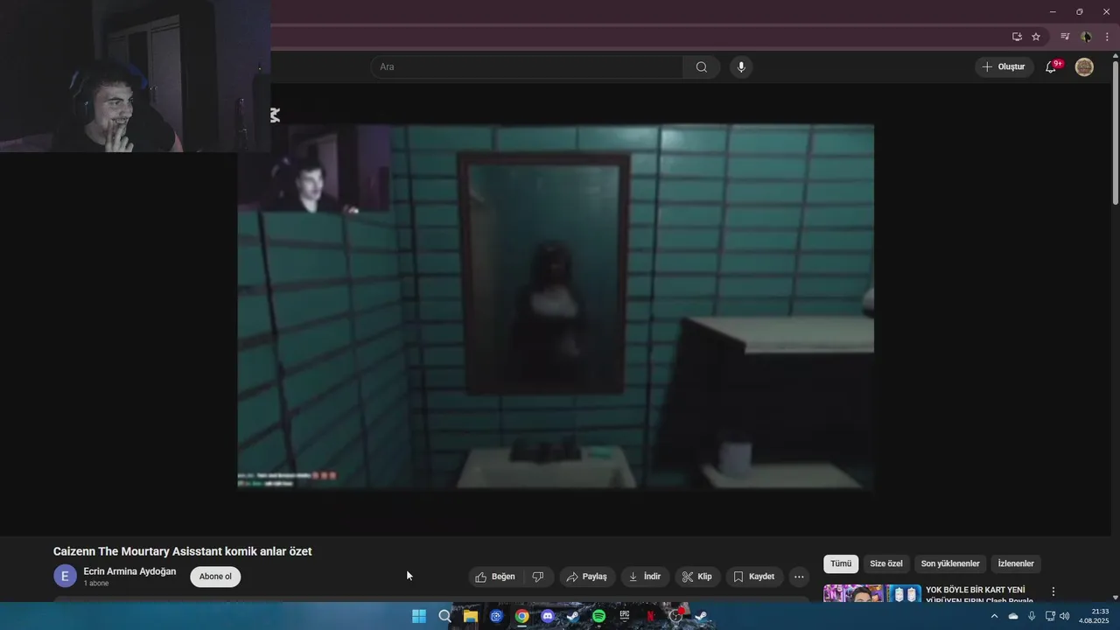The width and height of the screenshot is (1120, 630).
Task: Click the Beğen like button
Action: click(x=495, y=577)
